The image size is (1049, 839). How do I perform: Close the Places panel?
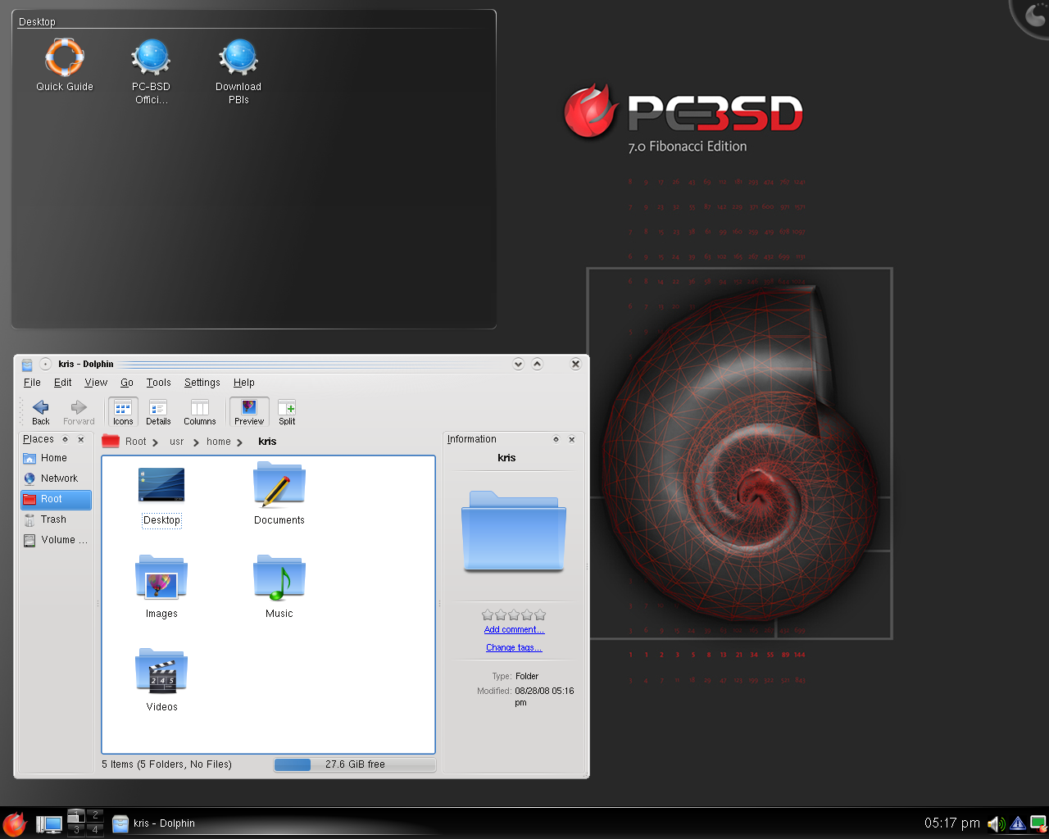click(80, 439)
